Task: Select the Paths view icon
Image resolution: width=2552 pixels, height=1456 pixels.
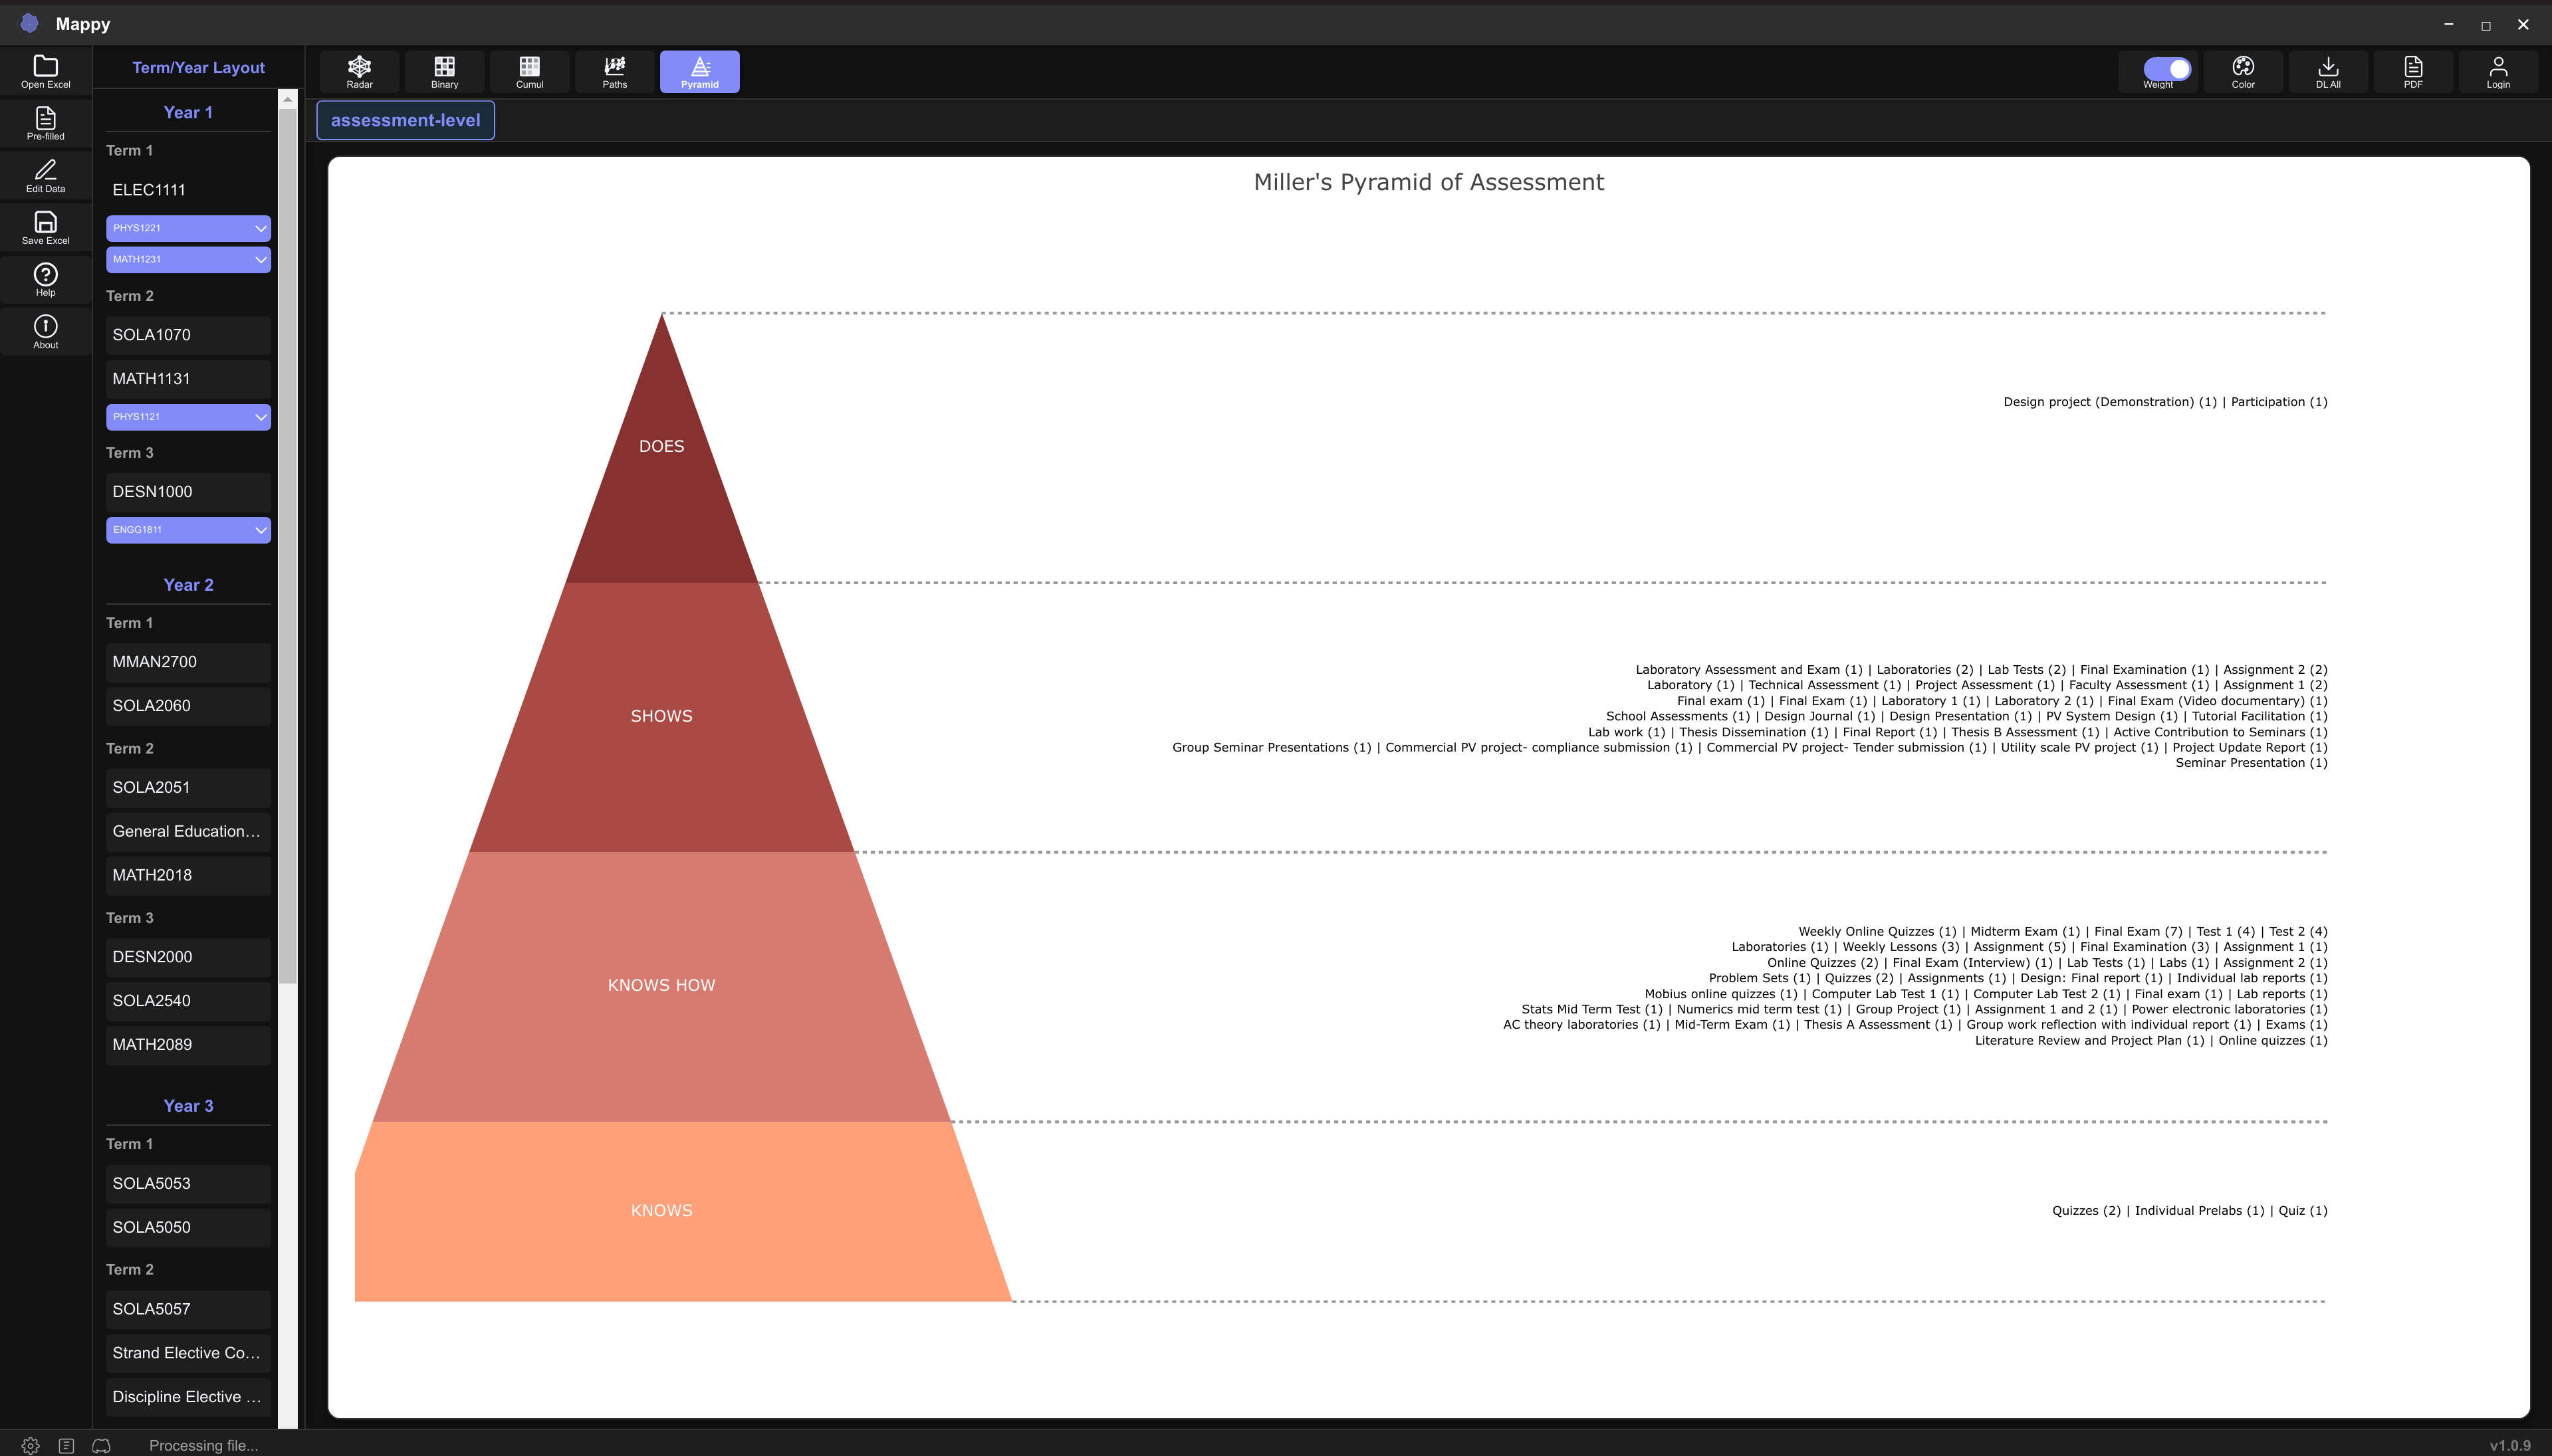Action: pyautogui.click(x=613, y=71)
